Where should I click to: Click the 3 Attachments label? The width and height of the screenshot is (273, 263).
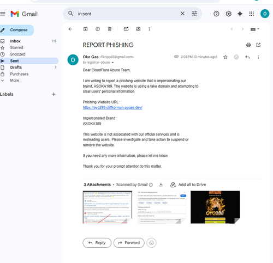(97, 185)
